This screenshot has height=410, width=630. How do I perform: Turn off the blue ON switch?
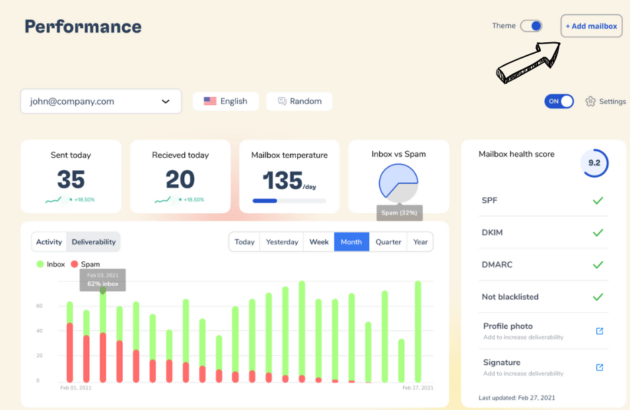tap(559, 101)
